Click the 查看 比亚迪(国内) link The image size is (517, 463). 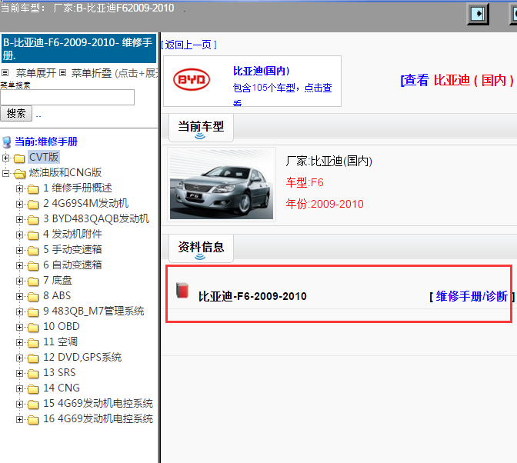(457, 80)
